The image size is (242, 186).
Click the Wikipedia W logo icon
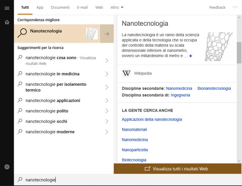[x=126, y=73]
